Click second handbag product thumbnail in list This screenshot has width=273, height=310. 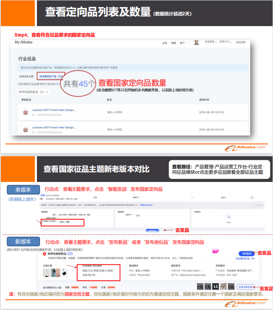pos(24,129)
